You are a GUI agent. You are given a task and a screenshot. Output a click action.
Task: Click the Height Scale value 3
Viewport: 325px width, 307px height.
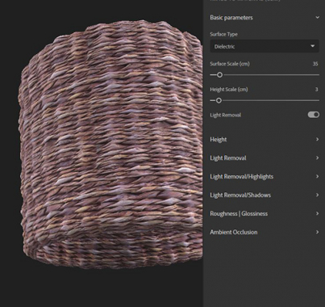click(x=317, y=89)
